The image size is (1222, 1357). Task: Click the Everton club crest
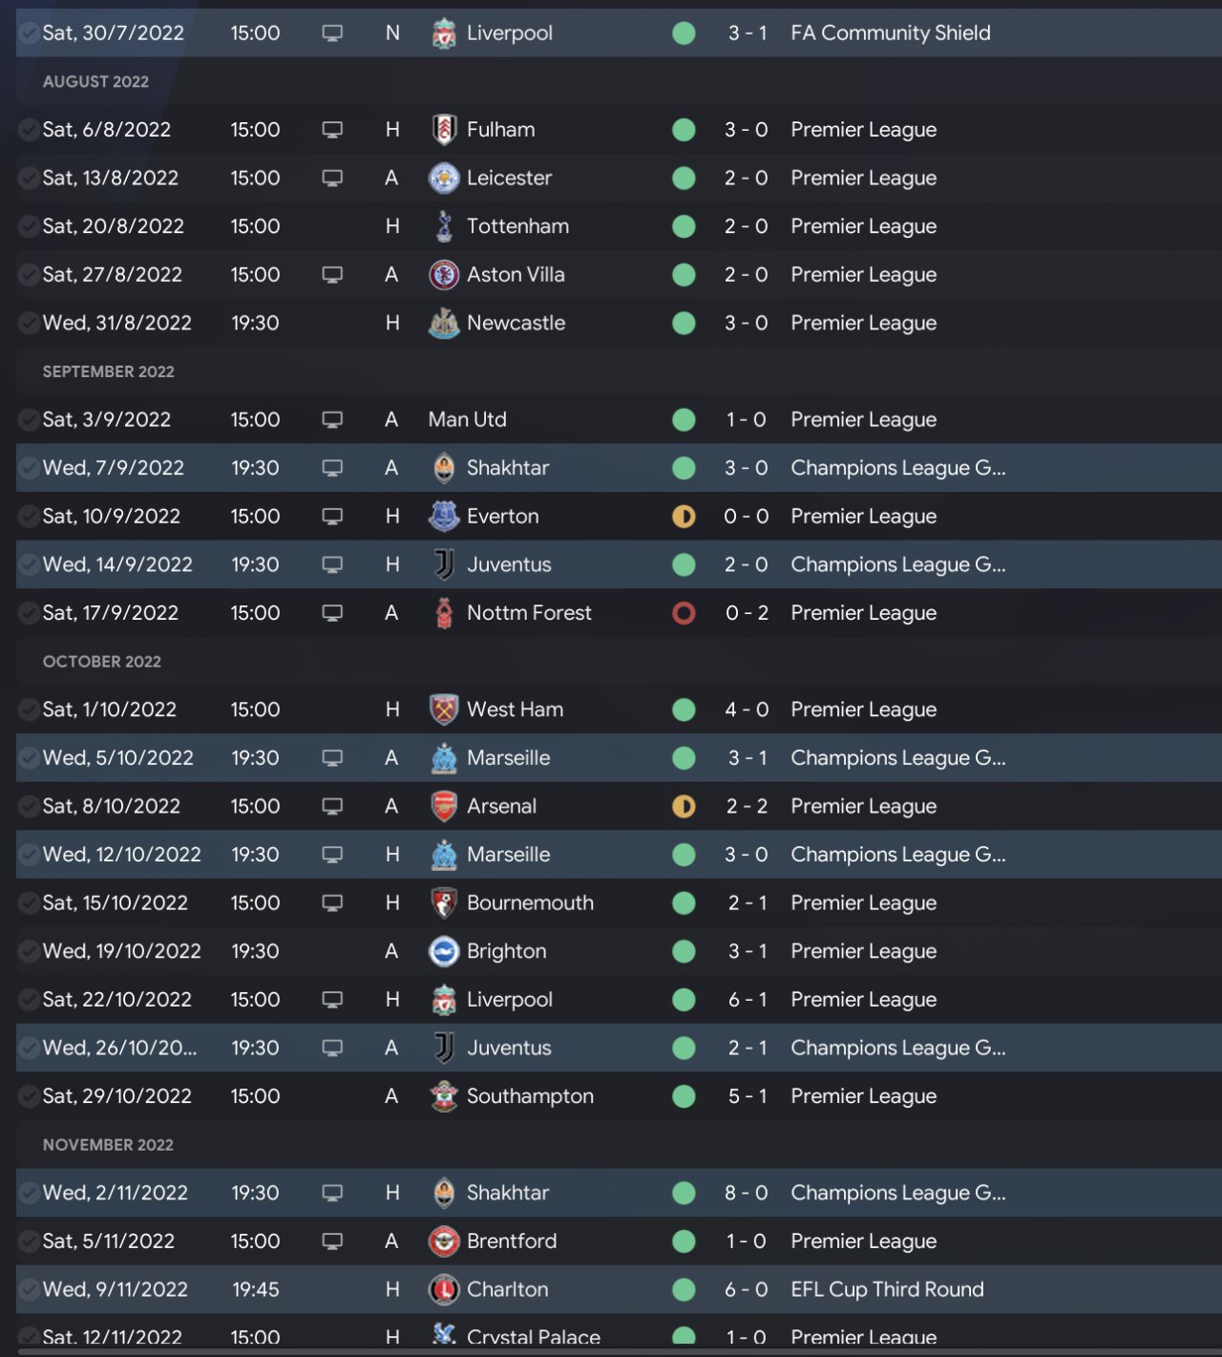tap(444, 517)
